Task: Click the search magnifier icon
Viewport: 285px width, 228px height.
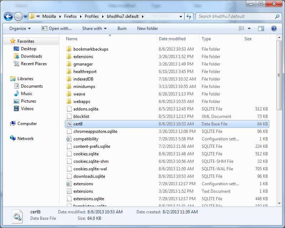Action: [x=278, y=16]
